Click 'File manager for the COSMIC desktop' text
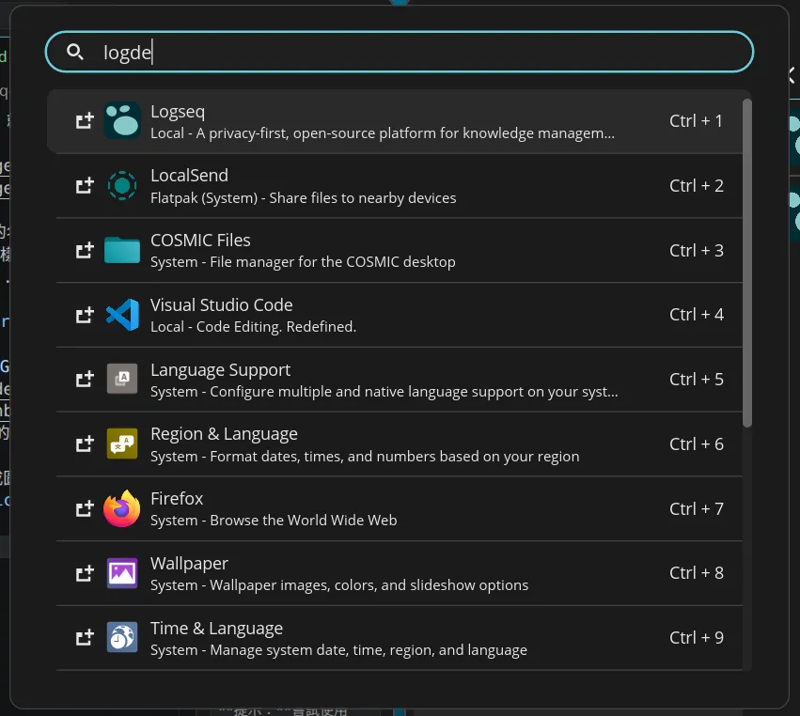Viewport: 800px width, 716px height. (333, 262)
